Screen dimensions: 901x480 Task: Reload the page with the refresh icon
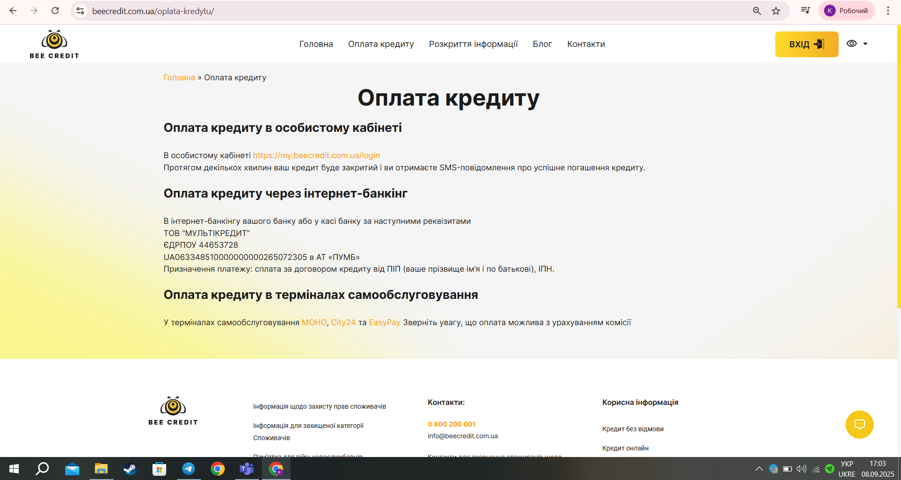(55, 11)
